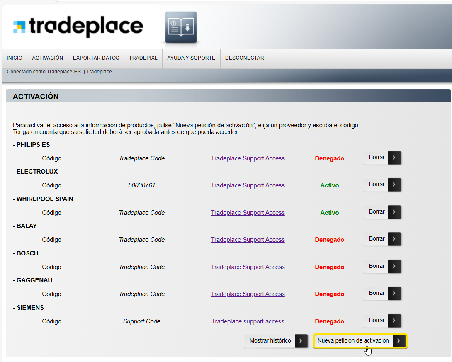Click Conectado como Tradeplace-ES text
The image size is (452, 362).
point(44,72)
